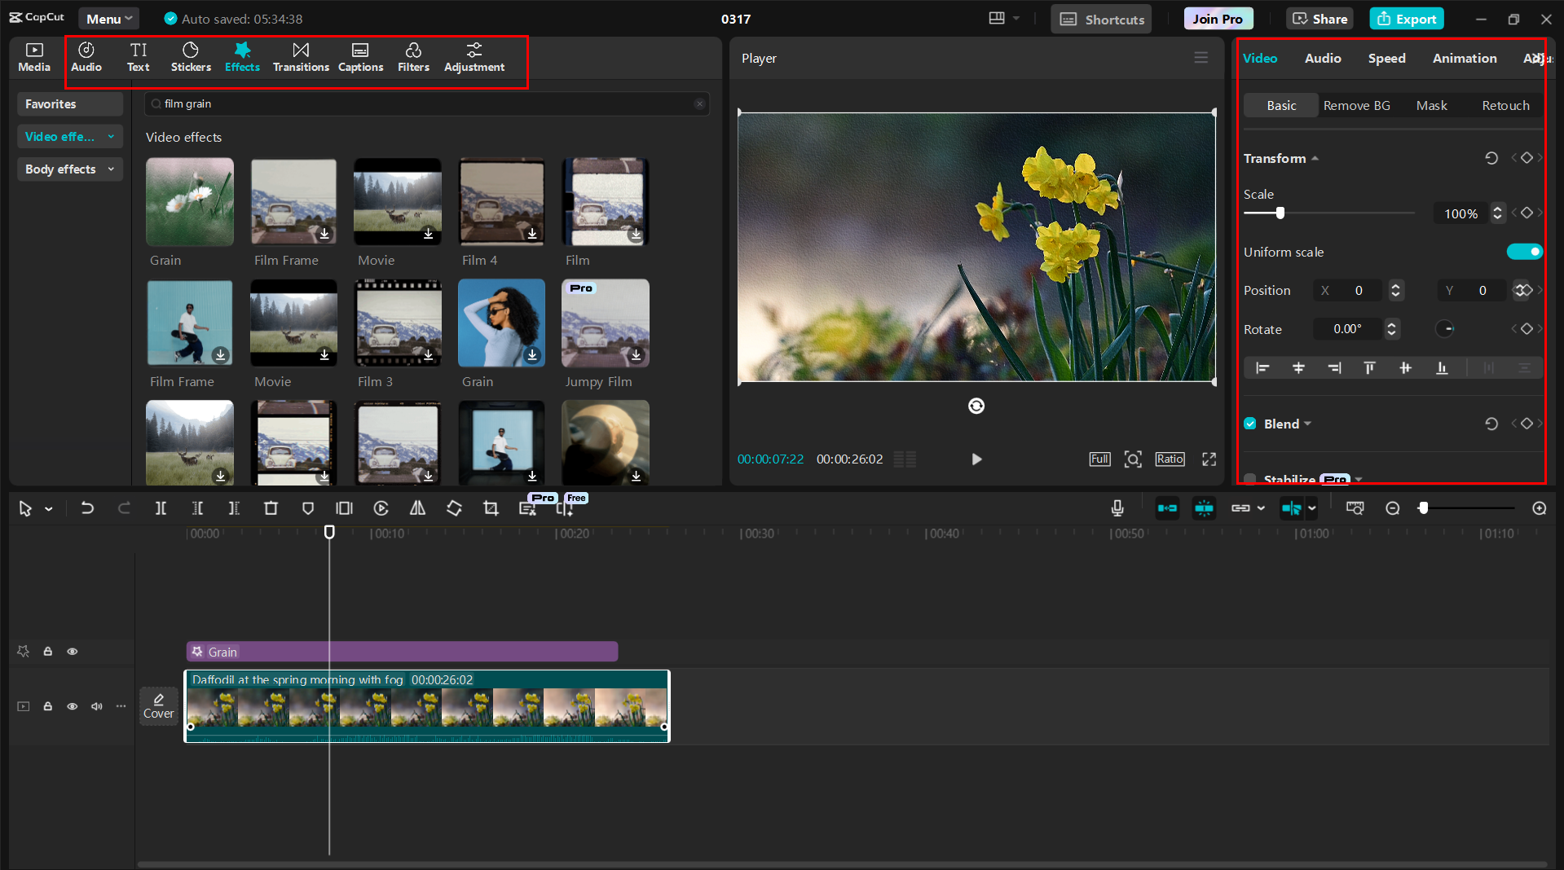Disable the Uniform scale toggle
The image size is (1564, 870).
(x=1524, y=252)
